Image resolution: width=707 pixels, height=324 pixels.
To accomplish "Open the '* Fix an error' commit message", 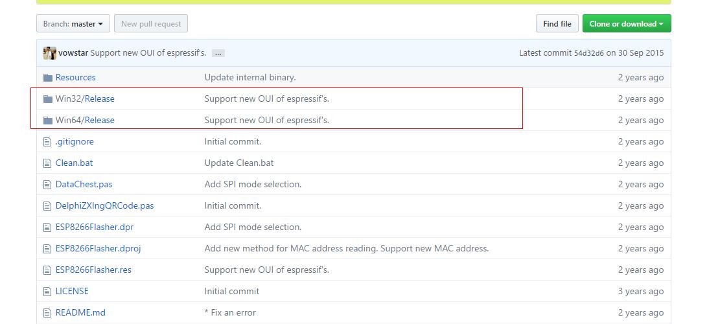I will pos(230,313).
